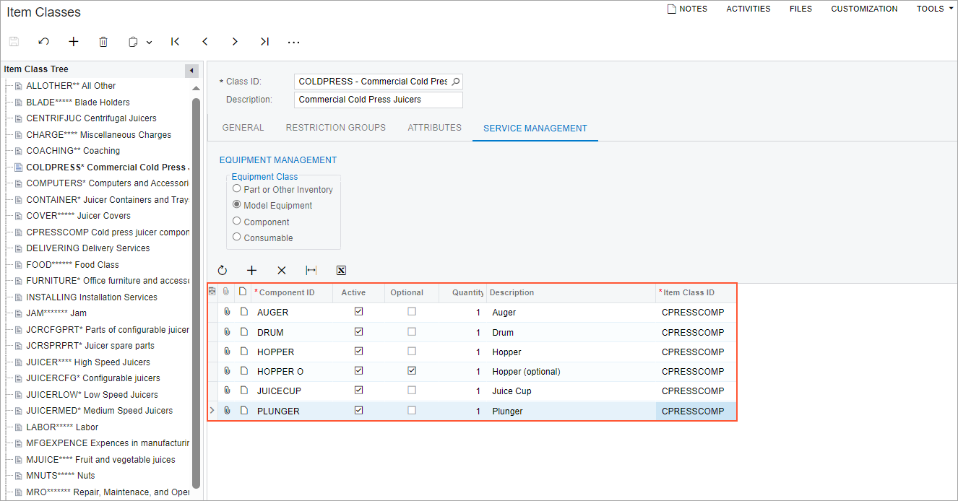The width and height of the screenshot is (958, 501).
Task: Delete the current item class
Action: point(103,42)
